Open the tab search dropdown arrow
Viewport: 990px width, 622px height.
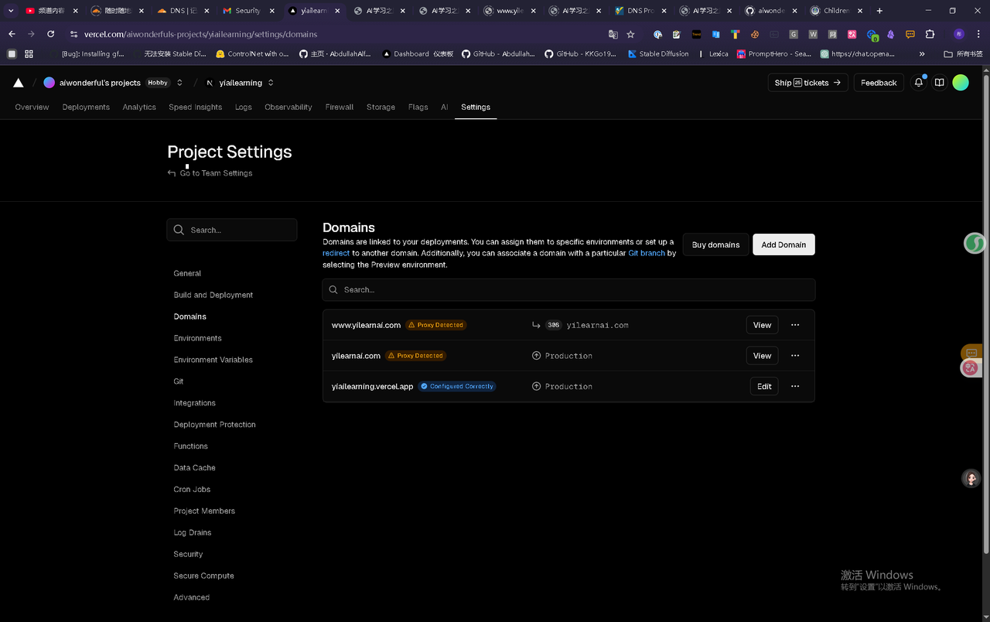11,11
